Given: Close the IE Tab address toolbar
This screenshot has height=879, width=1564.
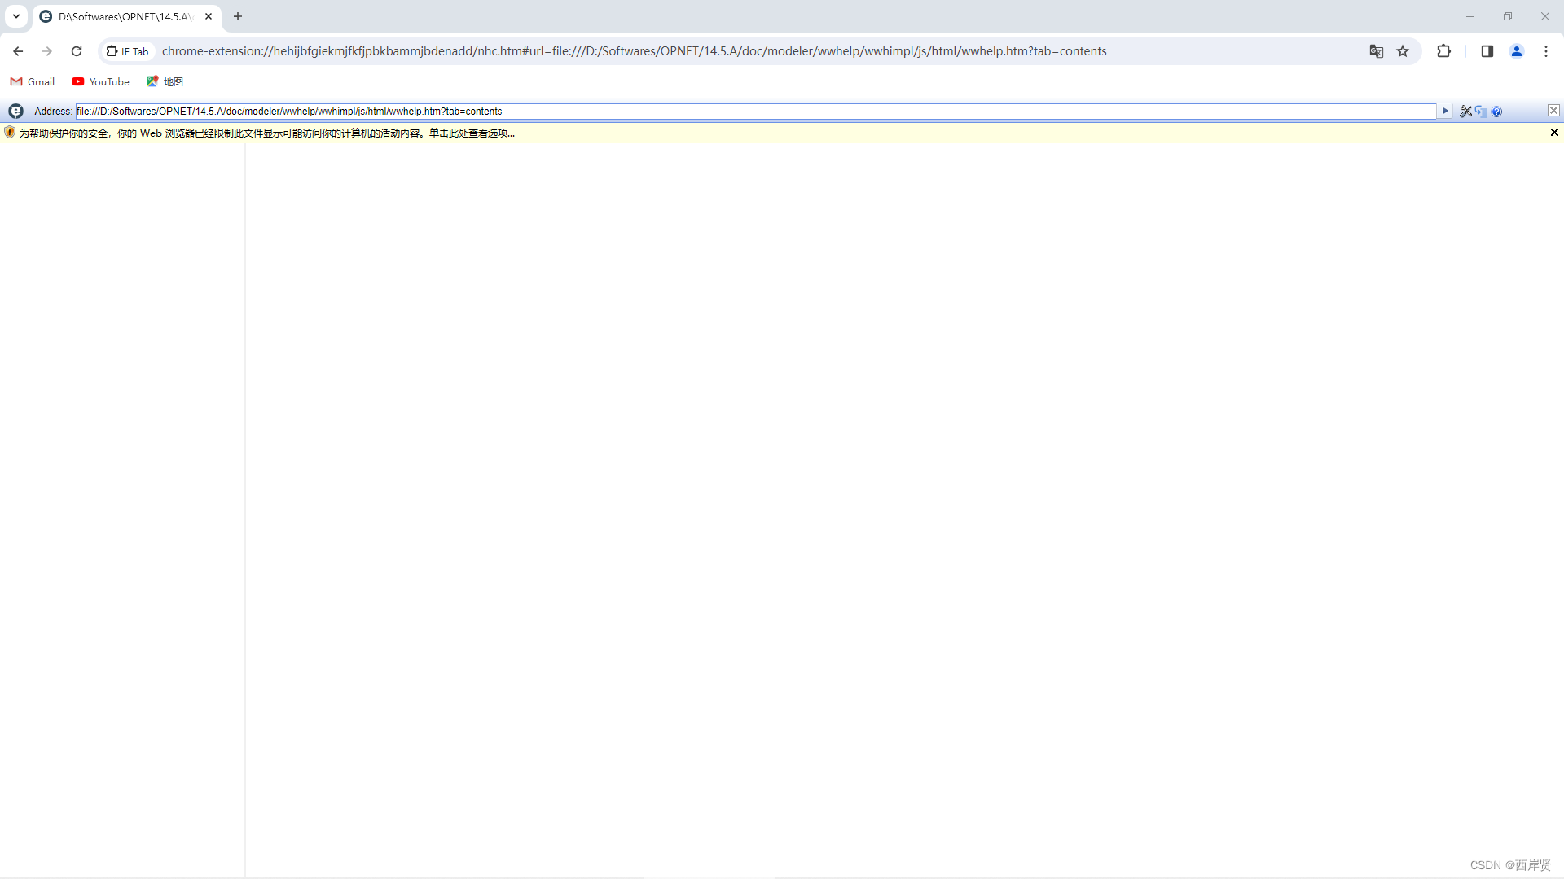Looking at the screenshot, I should click(1553, 111).
